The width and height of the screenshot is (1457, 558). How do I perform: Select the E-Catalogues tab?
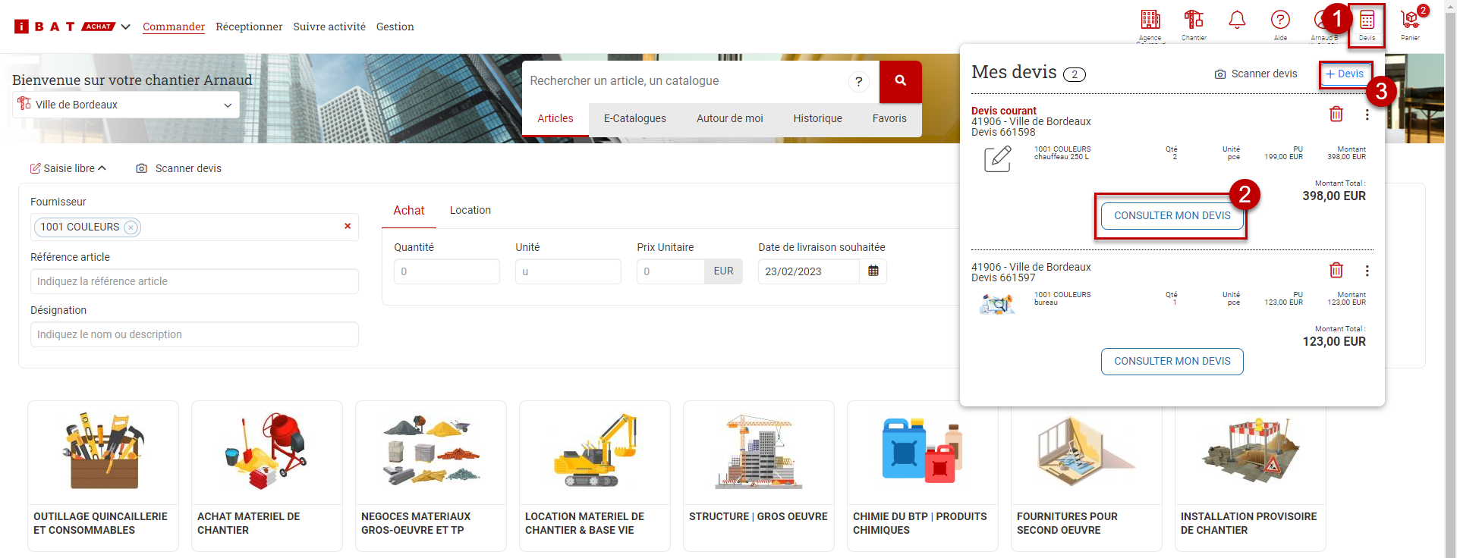pyautogui.click(x=634, y=118)
